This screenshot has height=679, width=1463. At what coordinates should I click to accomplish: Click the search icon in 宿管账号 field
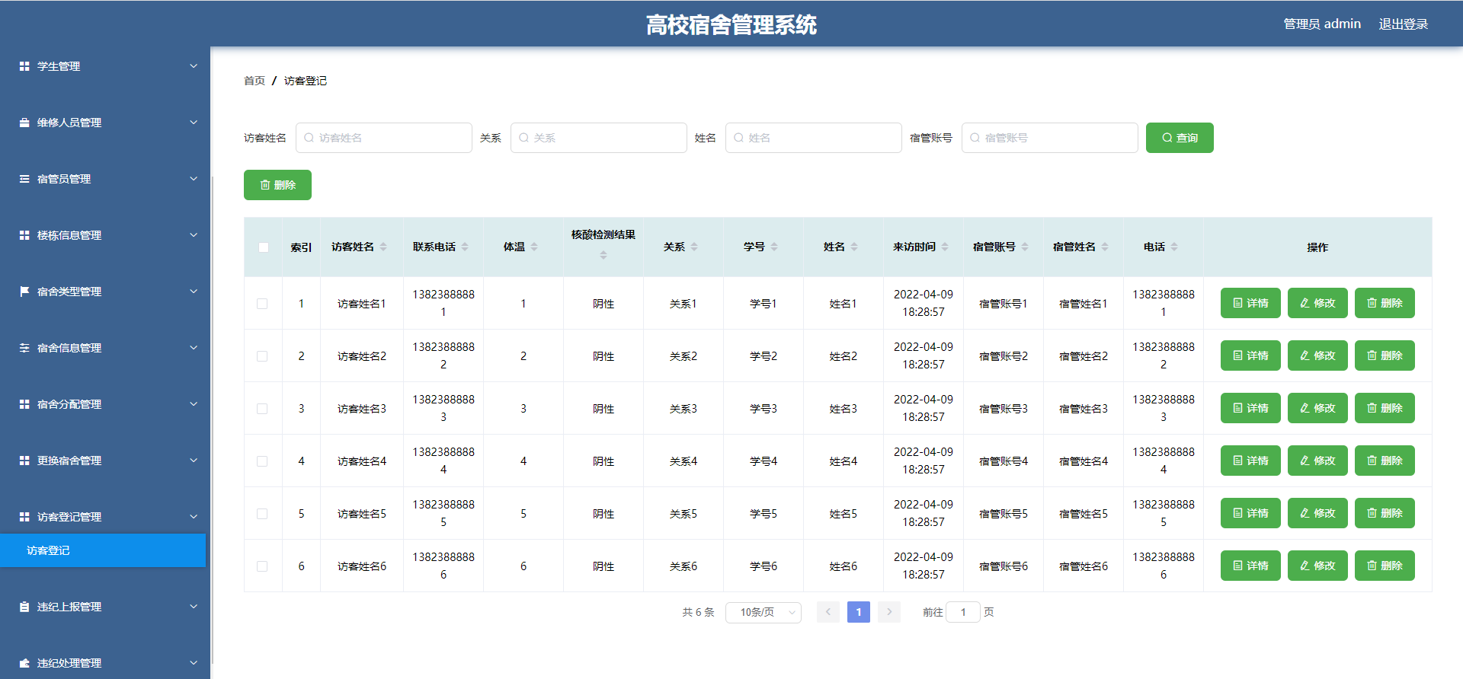pos(975,138)
